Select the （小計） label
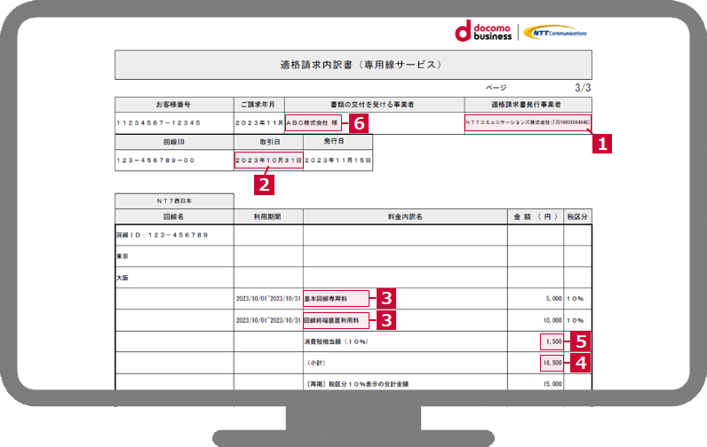The width and height of the screenshot is (707, 447). tap(316, 363)
